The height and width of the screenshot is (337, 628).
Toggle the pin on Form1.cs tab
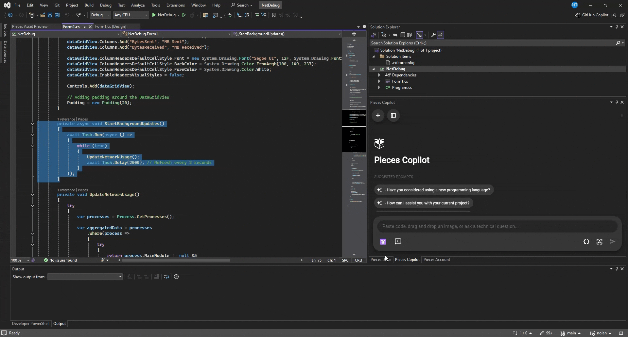[x=84, y=27]
